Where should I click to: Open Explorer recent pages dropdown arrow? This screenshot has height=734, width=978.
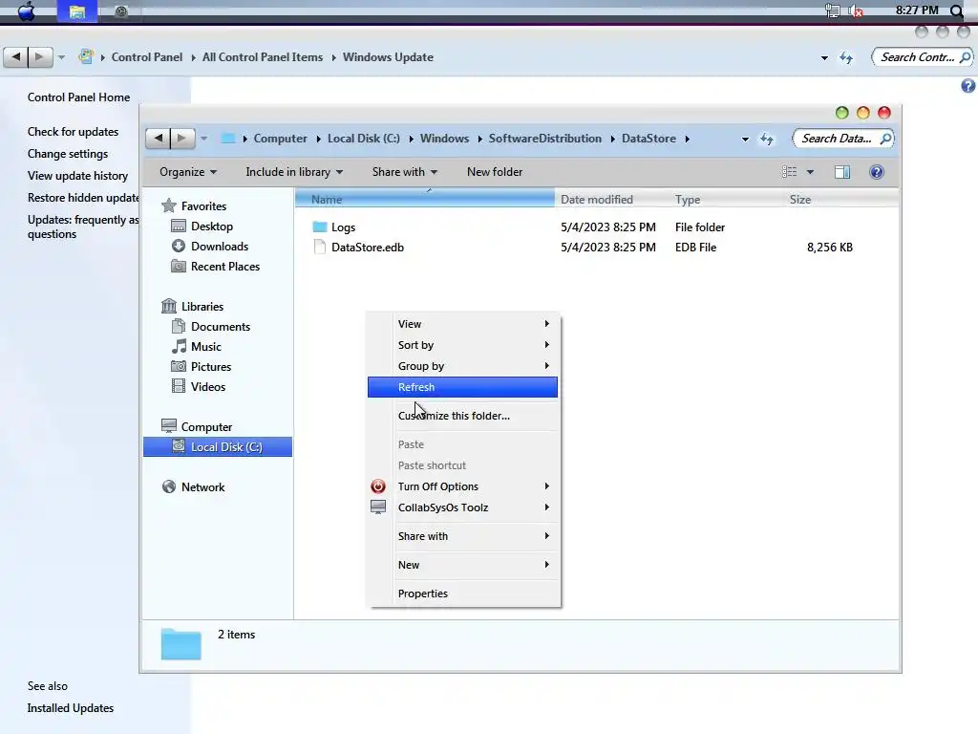pos(204,139)
